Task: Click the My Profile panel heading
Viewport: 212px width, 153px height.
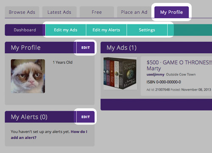Action: click(x=26, y=48)
